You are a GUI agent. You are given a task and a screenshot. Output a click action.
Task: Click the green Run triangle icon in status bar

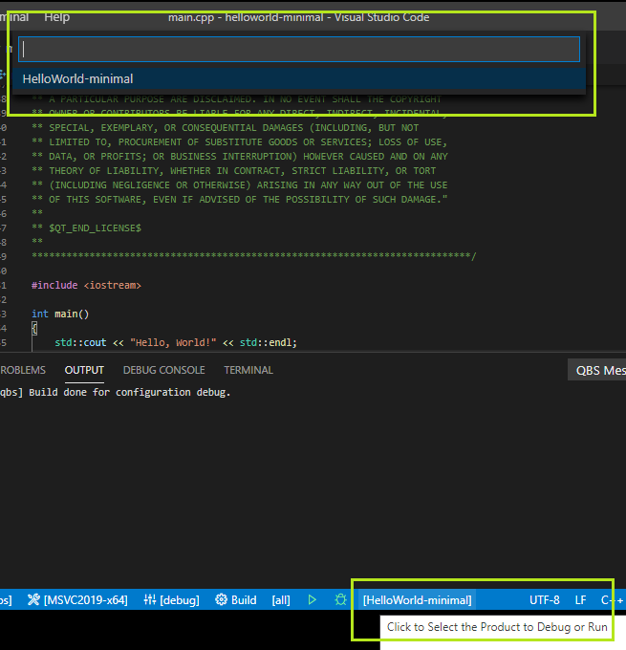pyautogui.click(x=312, y=599)
